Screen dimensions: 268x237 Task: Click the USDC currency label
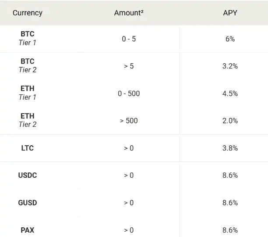(x=28, y=175)
